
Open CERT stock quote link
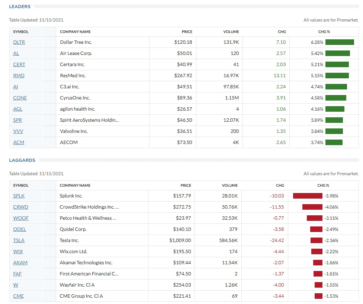click(x=19, y=65)
